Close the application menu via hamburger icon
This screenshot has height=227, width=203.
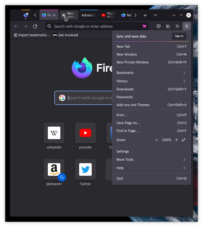pos(187,26)
